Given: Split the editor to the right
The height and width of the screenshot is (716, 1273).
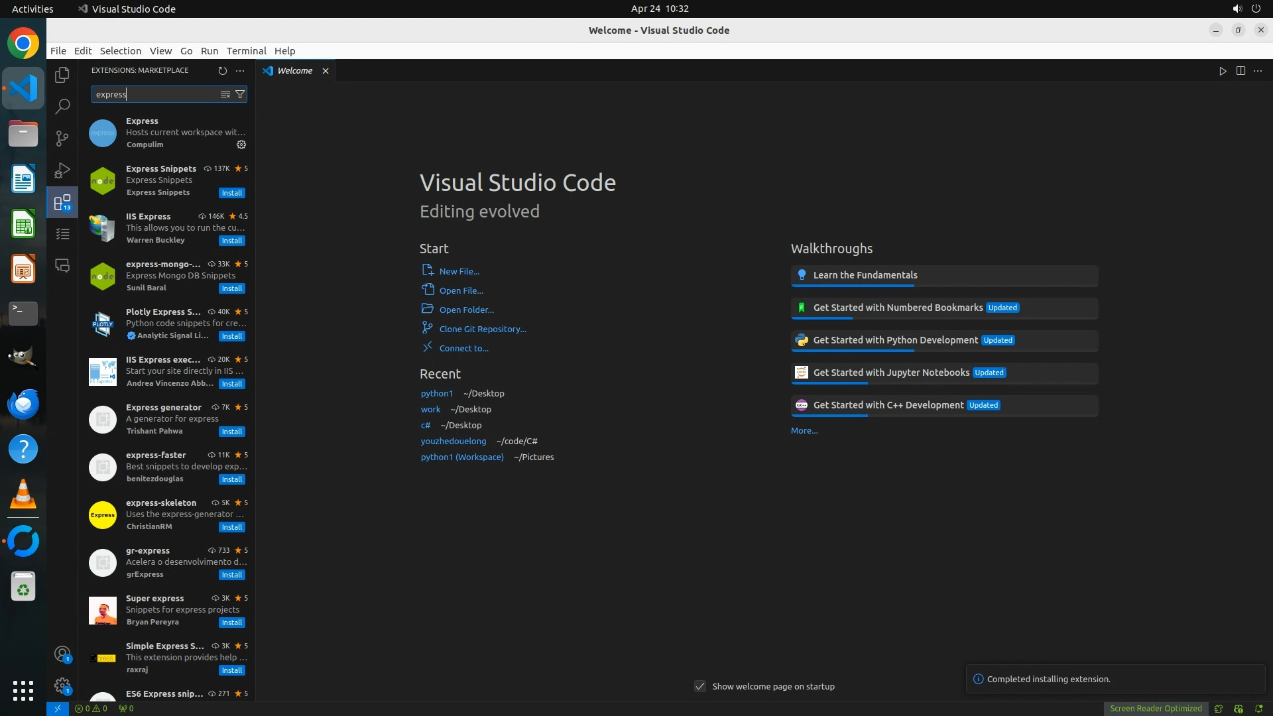Looking at the screenshot, I should (x=1241, y=71).
